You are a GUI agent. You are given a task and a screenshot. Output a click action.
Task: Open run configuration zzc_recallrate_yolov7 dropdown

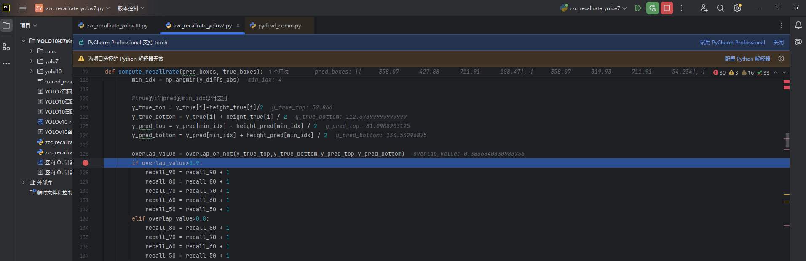point(593,8)
